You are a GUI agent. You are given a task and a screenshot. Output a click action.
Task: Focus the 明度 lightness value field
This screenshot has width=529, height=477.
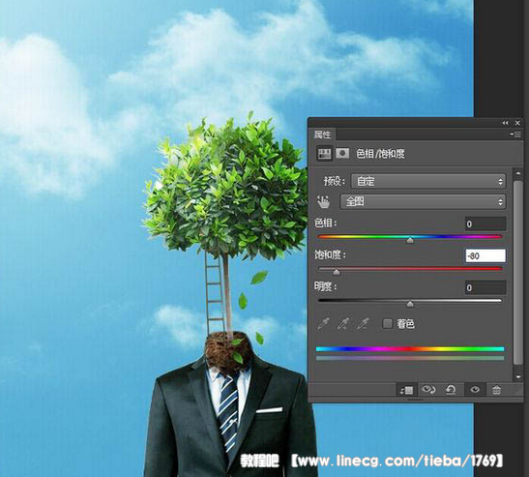click(x=485, y=287)
